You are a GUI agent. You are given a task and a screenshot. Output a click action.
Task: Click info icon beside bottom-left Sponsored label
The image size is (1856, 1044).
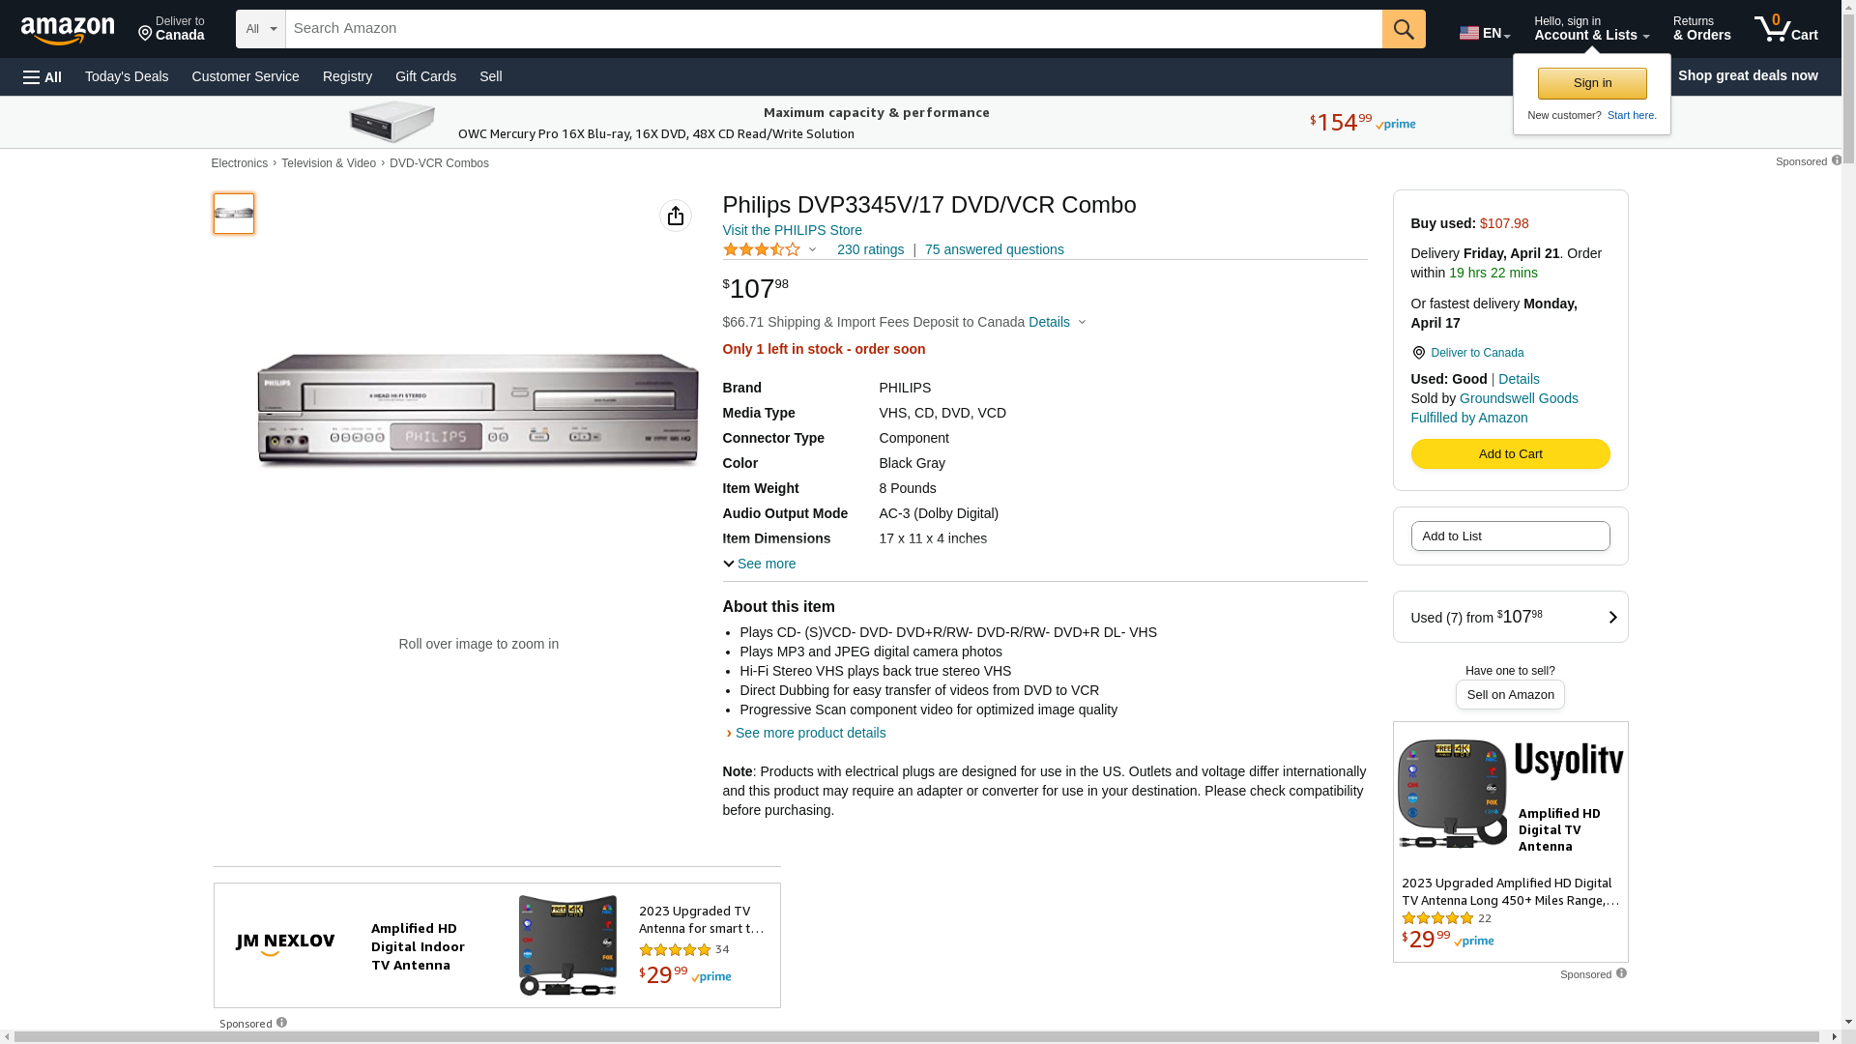pyautogui.click(x=281, y=1023)
